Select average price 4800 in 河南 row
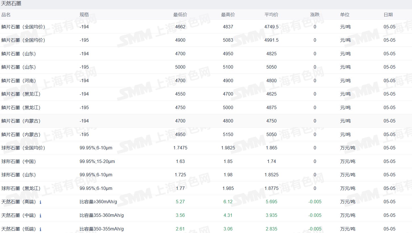Viewport: 412px width, 233px height. pos(271,81)
